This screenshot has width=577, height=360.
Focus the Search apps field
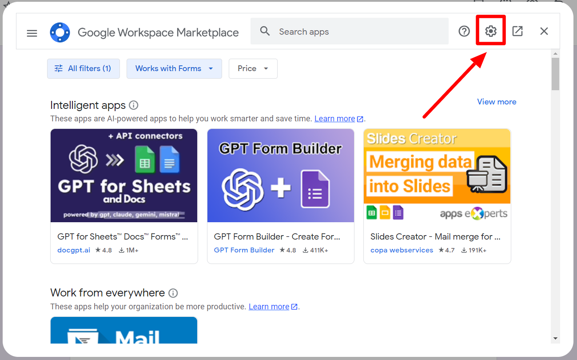(349, 31)
